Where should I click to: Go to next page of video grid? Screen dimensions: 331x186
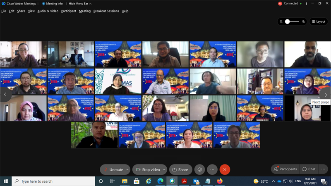[326, 95]
